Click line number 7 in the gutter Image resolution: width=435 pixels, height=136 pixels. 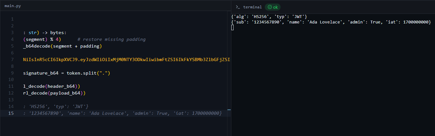[x=12, y=59]
